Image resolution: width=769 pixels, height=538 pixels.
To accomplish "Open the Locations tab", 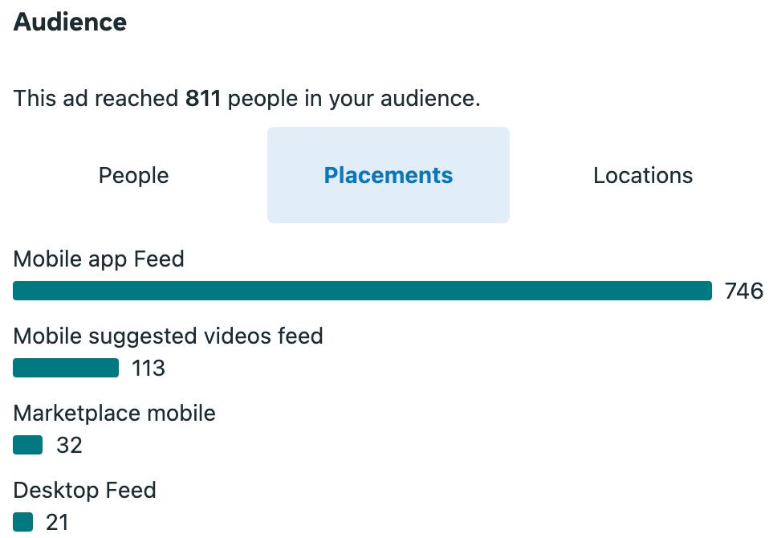I will click(642, 175).
